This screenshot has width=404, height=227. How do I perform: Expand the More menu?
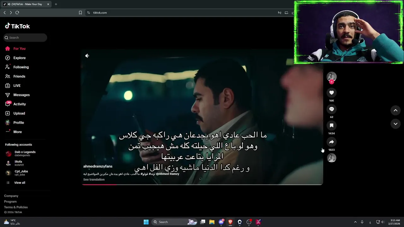(x=14, y=132)
